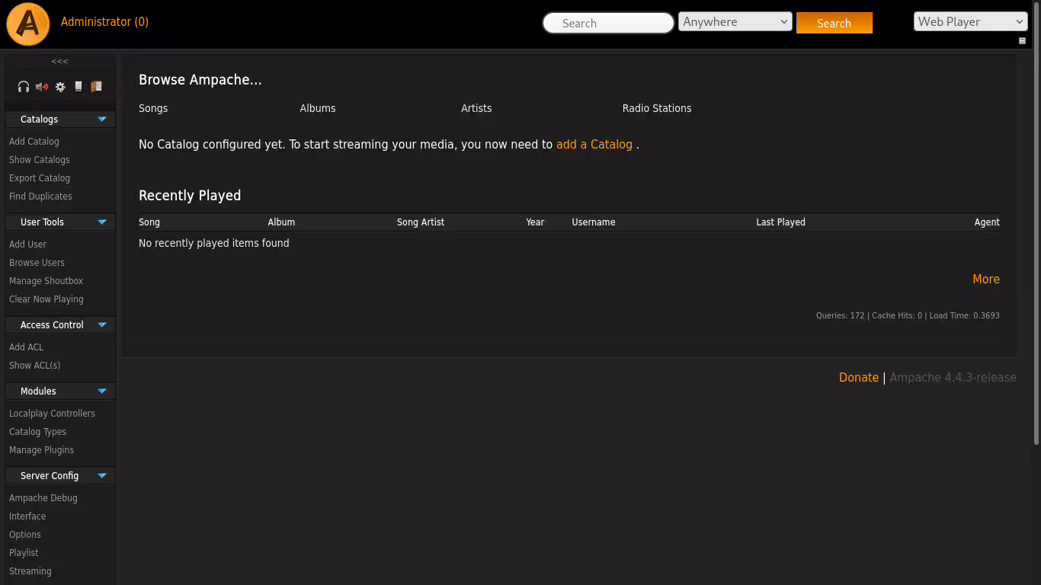Click the Queries statistics text

pyautogui.click(x=908, y=315)
